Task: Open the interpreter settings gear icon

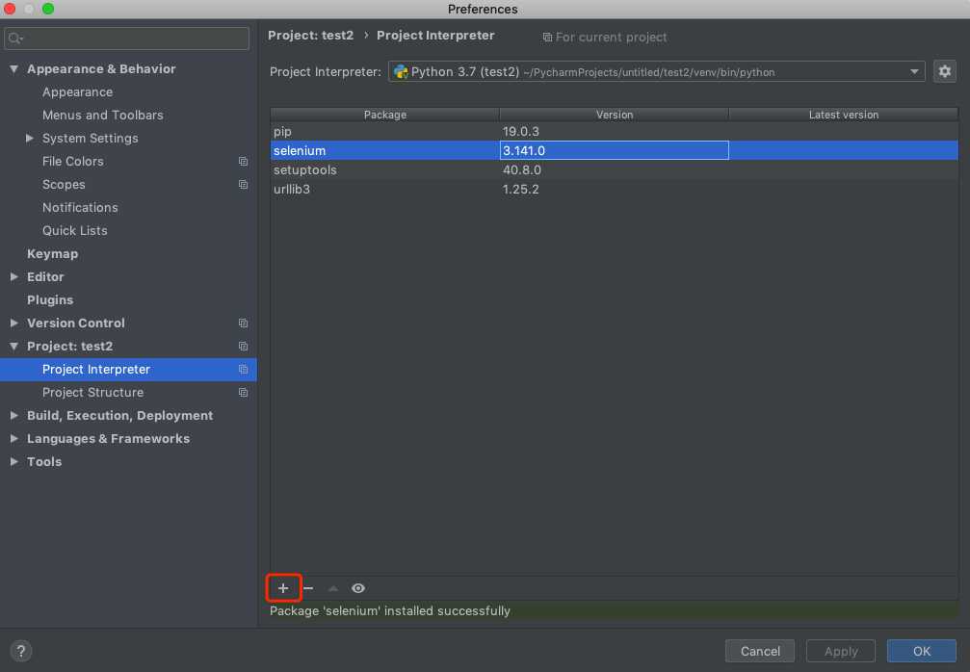Action: click(944, 71)
